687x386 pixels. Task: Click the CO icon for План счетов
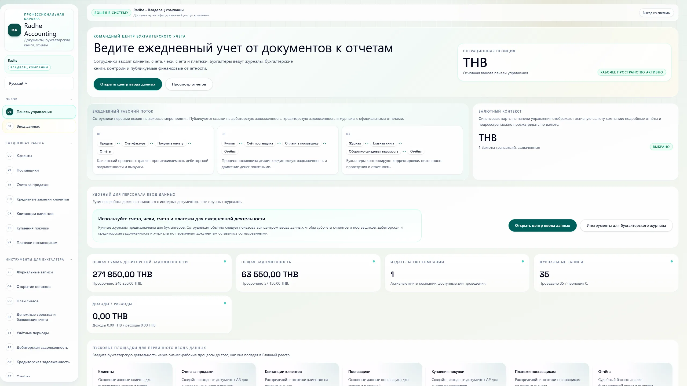pyautogui.click(x=10, y=301)
